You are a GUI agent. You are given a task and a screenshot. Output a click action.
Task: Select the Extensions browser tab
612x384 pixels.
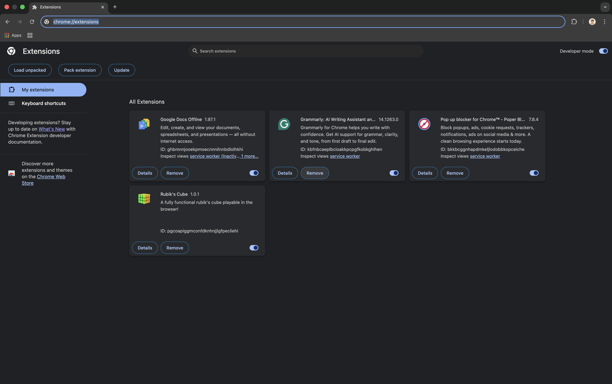[x=69, y=7]
